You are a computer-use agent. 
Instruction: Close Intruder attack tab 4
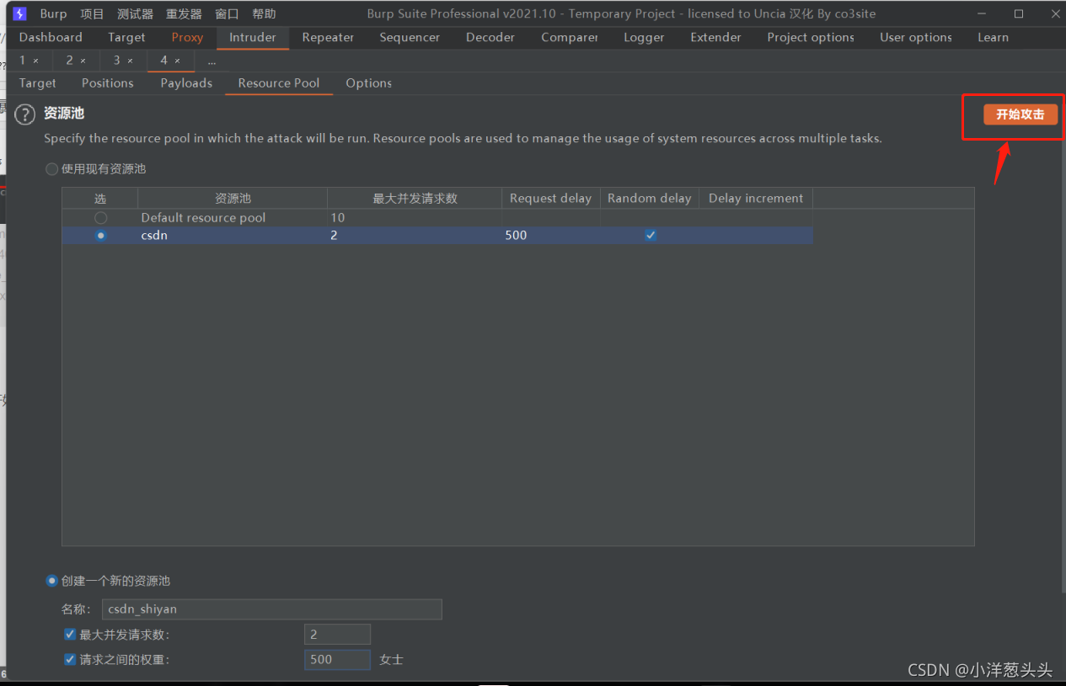pyautogui.click(x=177, y=61)
